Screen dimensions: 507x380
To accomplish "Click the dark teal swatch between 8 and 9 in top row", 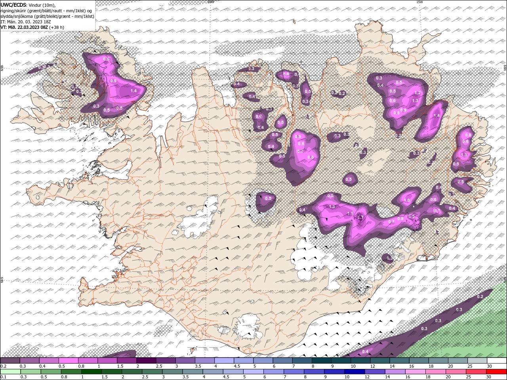I will tap(321, 361).
